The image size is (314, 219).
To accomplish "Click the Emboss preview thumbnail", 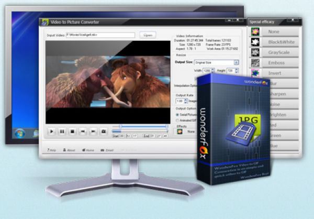I will (255, 63).
